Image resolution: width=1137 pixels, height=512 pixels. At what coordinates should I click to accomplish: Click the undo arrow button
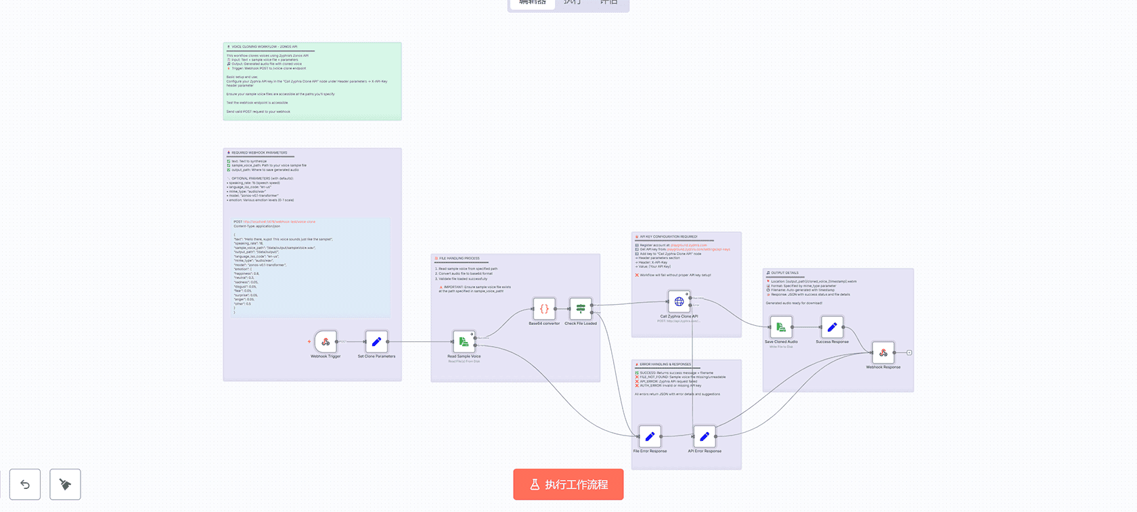click(x=25, y=484)
